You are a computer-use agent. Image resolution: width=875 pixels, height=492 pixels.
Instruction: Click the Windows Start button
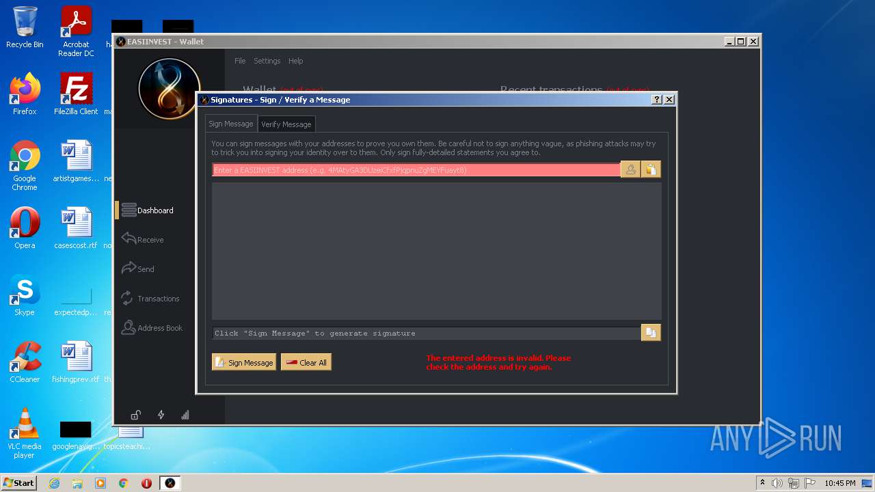click(x=19, y=482)
